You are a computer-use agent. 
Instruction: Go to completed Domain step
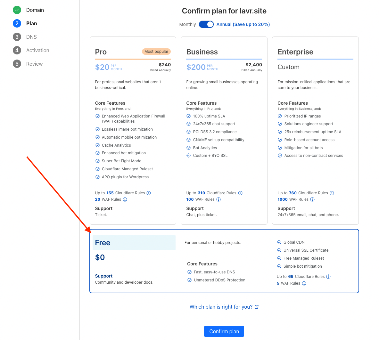pyautogui.click(x=35, y=10)
